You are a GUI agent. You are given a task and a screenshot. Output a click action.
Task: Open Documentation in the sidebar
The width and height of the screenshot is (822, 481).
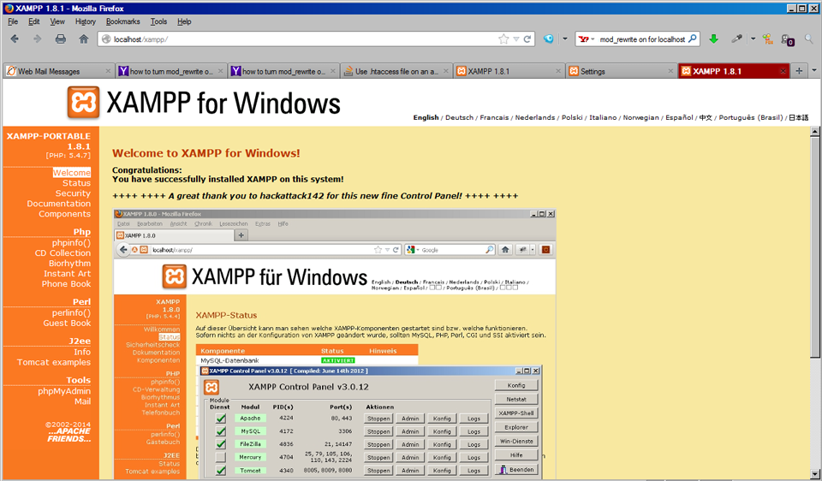click(x=59, y=204)
